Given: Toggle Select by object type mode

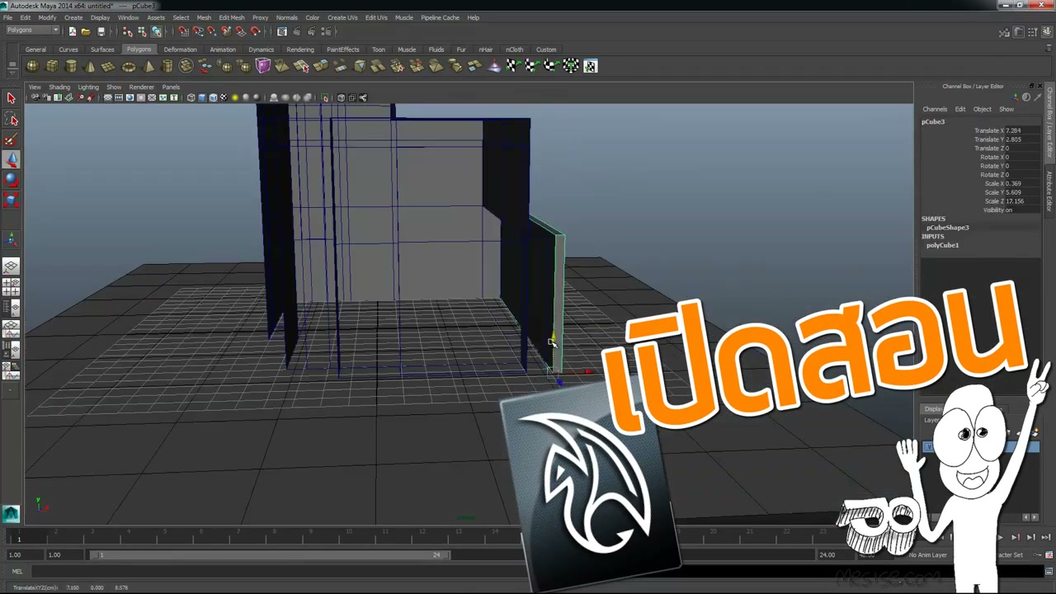Looking at the screenshot, I should [142, 31].
